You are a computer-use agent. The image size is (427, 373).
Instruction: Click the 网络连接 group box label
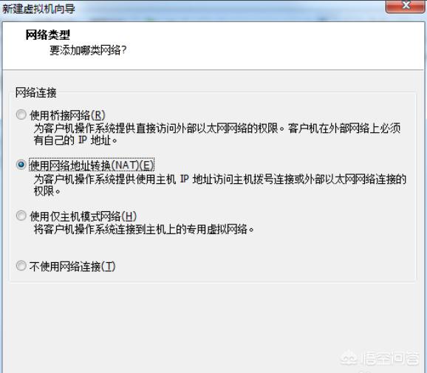tap(35, 93)
